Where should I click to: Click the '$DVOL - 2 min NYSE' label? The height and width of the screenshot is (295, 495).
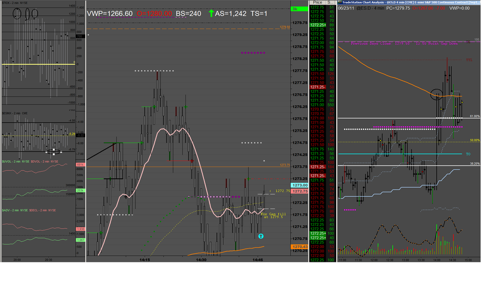[x=44, y=162]
